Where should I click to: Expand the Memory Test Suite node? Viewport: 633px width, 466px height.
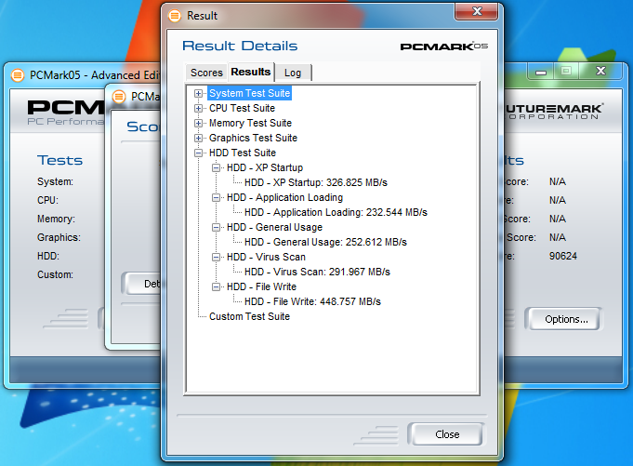[x=198, y=123]
